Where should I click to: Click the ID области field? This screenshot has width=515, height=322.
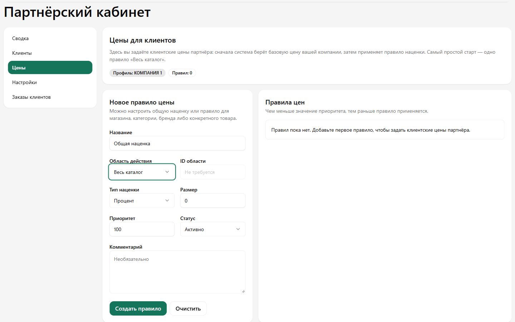point(213,172)
